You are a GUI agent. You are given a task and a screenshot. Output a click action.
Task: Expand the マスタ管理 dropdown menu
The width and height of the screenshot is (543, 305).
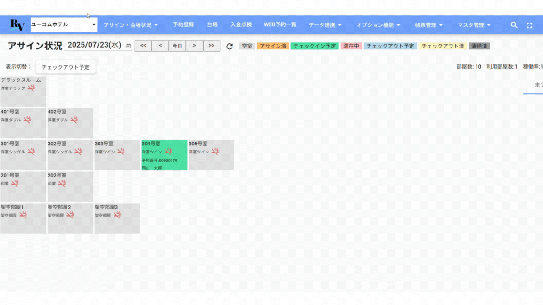[x=474, y=25]
